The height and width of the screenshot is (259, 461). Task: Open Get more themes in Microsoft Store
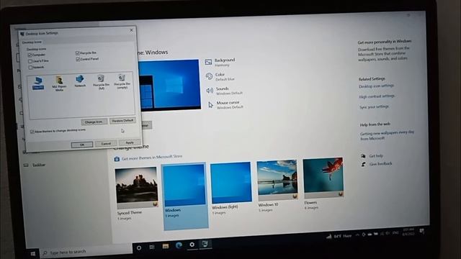[x=152, y=158]
